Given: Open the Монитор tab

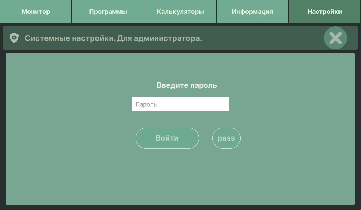Looking at the screenshot, I should (36, 11).
